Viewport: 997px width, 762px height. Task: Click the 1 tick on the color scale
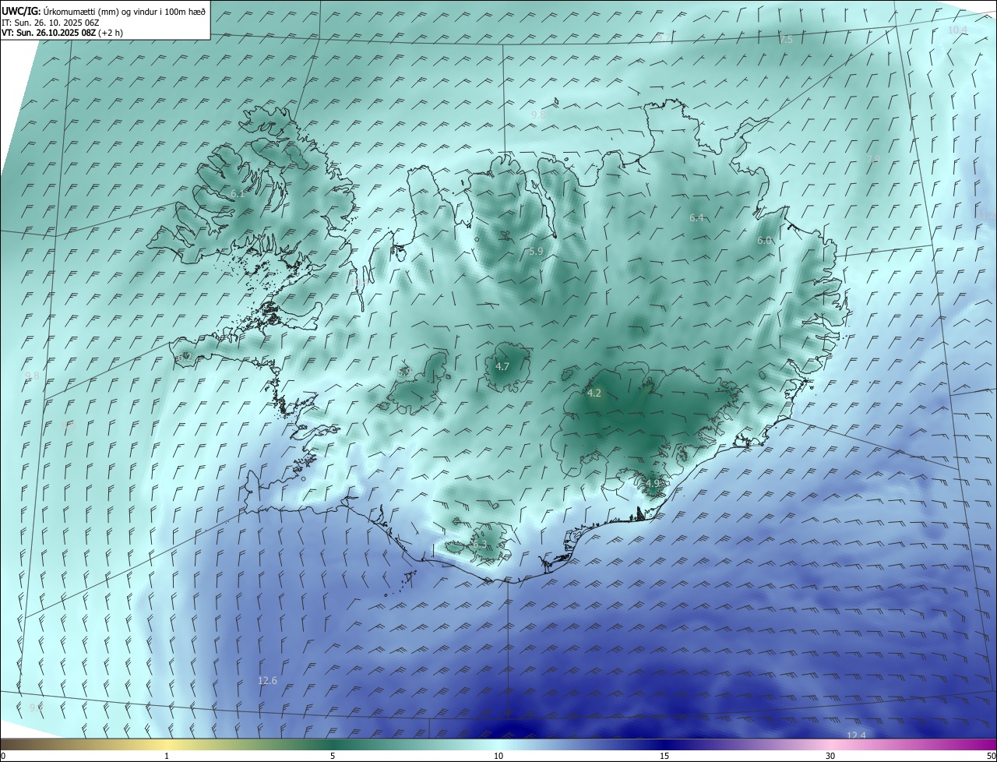click(x=167, y=756)
